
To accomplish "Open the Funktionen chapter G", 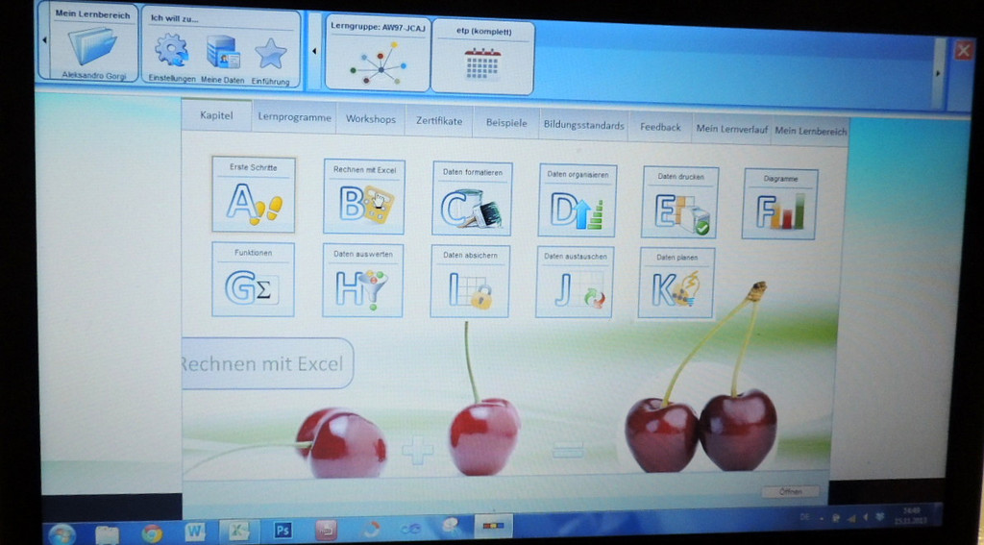I will tap(253, 280).
